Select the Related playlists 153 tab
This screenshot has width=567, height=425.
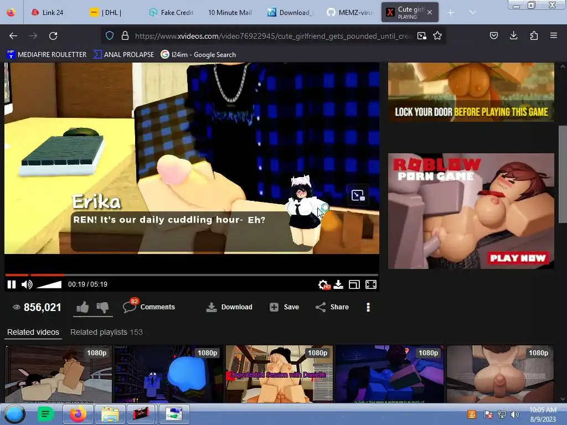[x=106, y=332]
